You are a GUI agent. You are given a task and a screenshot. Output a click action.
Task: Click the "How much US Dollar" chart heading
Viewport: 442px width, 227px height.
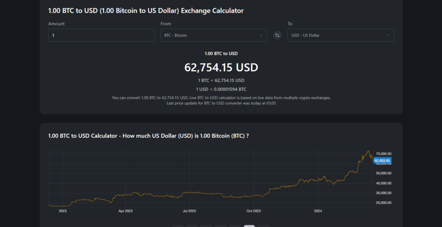(148, 136)
